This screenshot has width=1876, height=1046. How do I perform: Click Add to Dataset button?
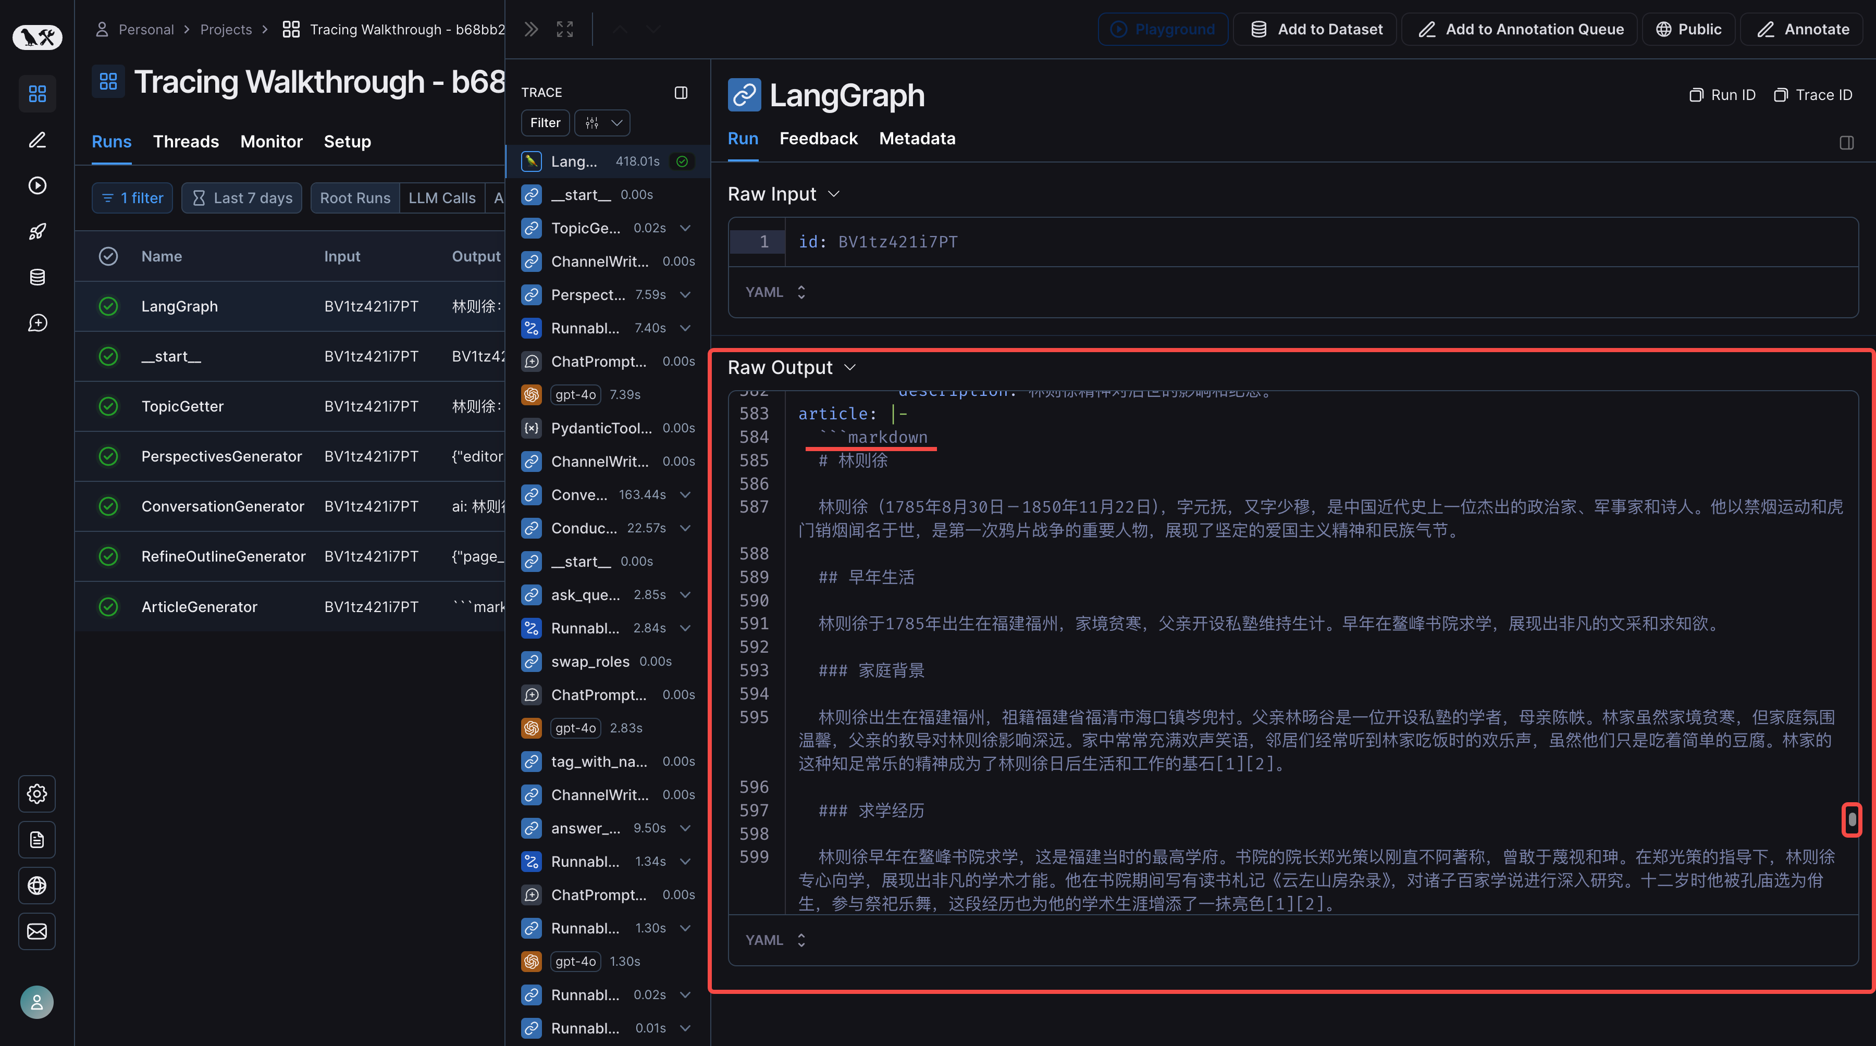click(1315, 29)
